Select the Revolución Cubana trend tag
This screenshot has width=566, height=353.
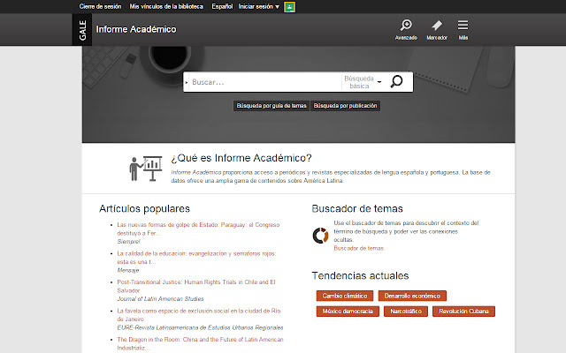[x=463, y=312]
